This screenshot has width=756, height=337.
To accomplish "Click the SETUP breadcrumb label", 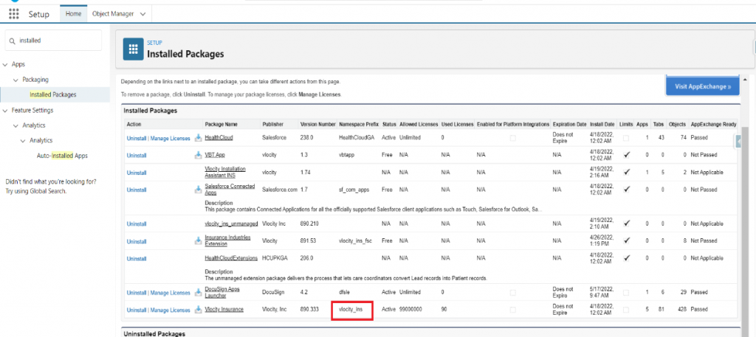I will (x=155, y=43).
